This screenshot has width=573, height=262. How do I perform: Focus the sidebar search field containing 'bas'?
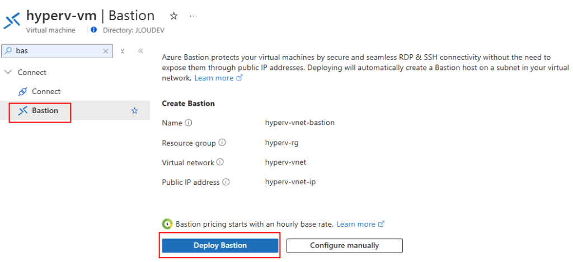click(58, 51)
